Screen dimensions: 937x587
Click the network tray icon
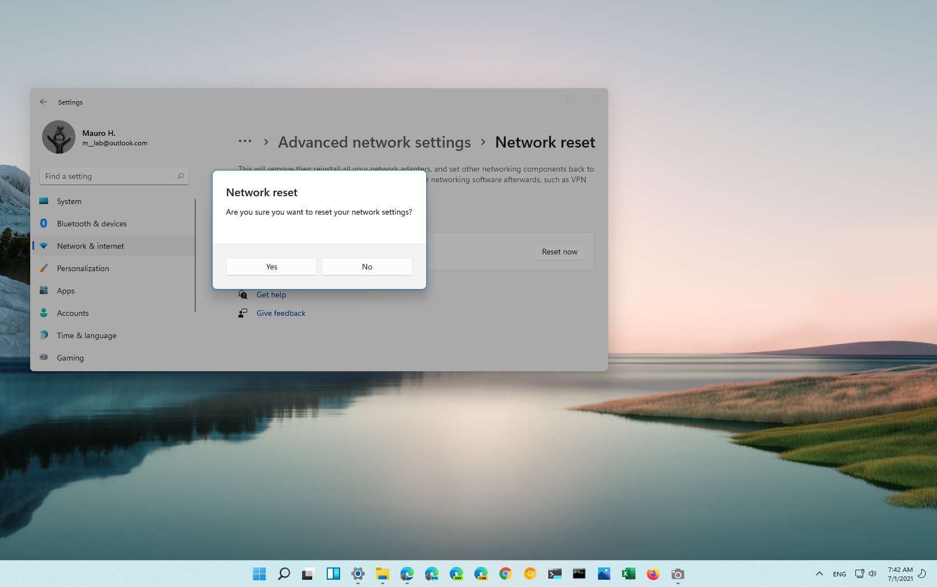click(859, 574)
